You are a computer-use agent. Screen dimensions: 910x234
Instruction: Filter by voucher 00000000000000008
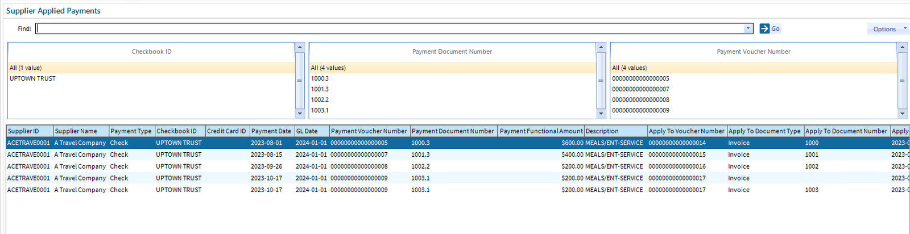coord(754,99)
